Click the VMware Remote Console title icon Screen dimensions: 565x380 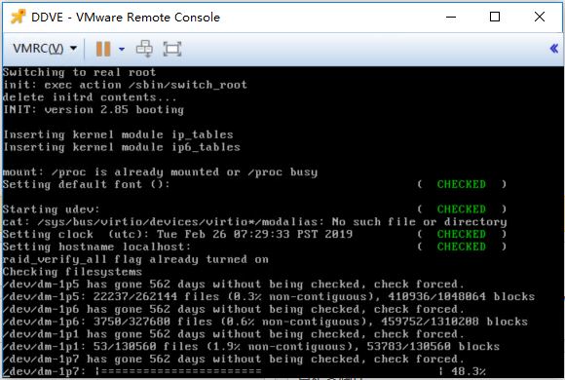pos(18,17)
